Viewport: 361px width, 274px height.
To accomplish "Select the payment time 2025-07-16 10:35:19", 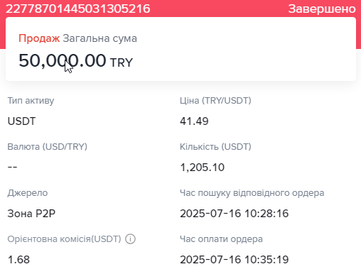I will pyautogui.click(x=235, y=260).
